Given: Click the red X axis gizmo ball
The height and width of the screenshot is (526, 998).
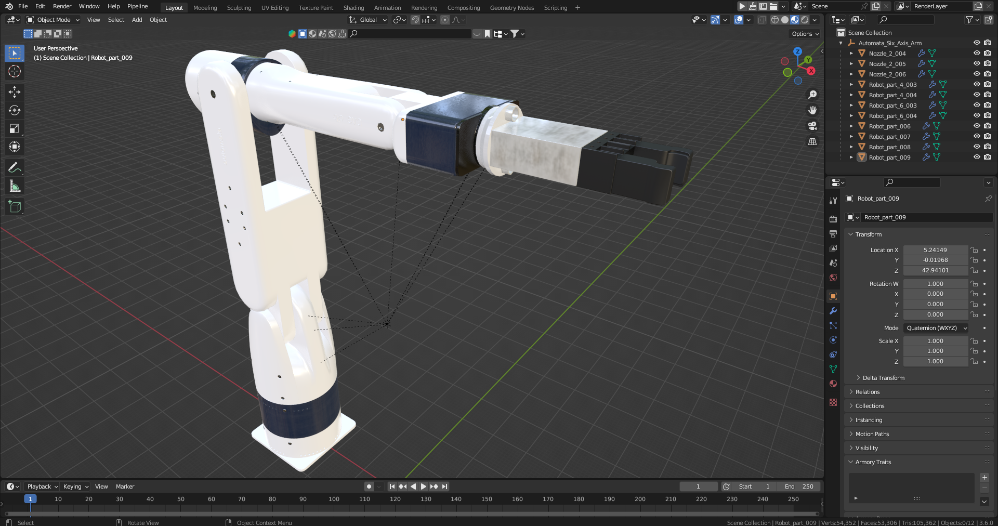Looking at the screenshot, I should (x=811, y=71).
